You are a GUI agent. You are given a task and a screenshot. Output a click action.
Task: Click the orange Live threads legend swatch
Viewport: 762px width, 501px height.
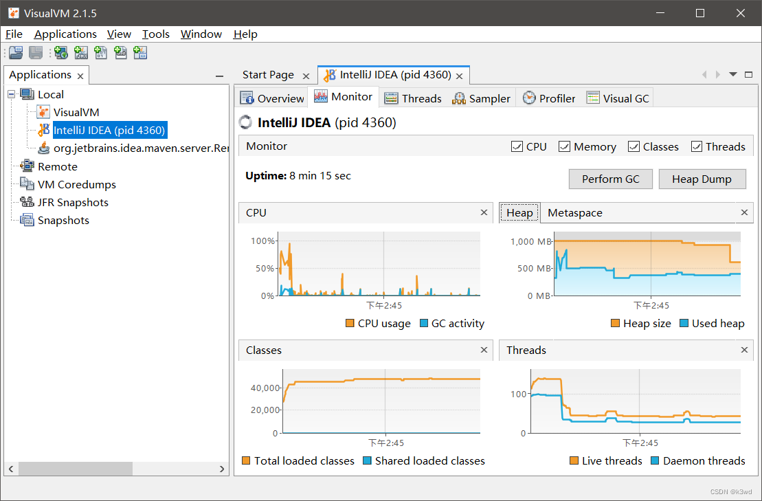tap(574, 460)
